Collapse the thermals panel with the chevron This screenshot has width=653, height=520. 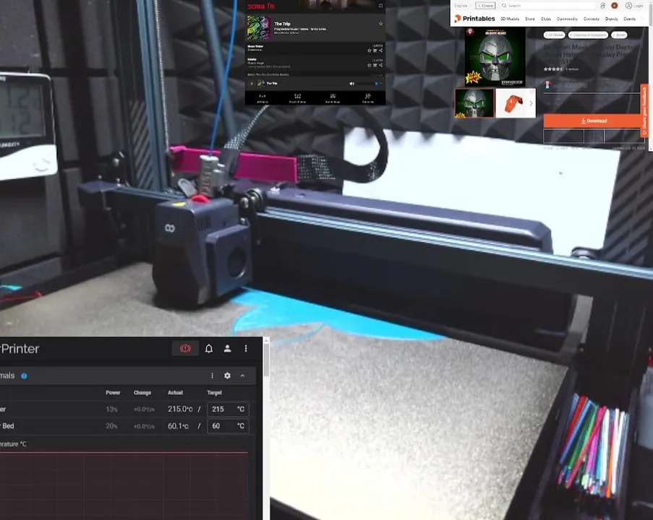point(242,376)
